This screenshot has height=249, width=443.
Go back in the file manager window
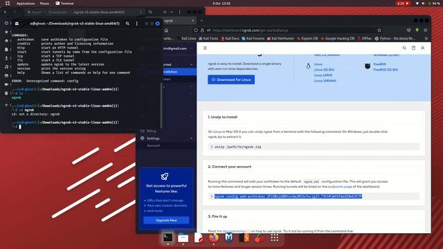coord(6,12)
